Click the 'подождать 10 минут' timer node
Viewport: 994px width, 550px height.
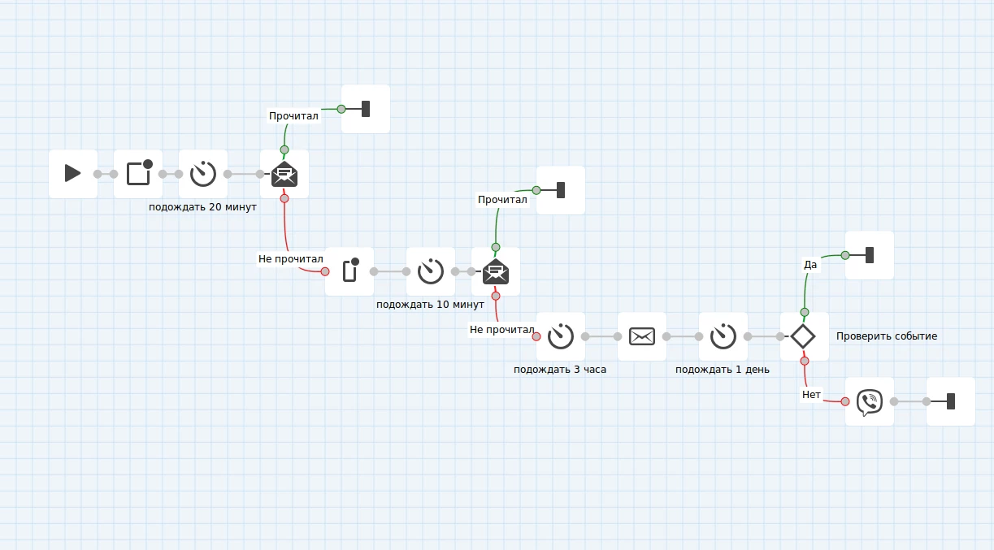pyautogui.click(x=431, y=271)
